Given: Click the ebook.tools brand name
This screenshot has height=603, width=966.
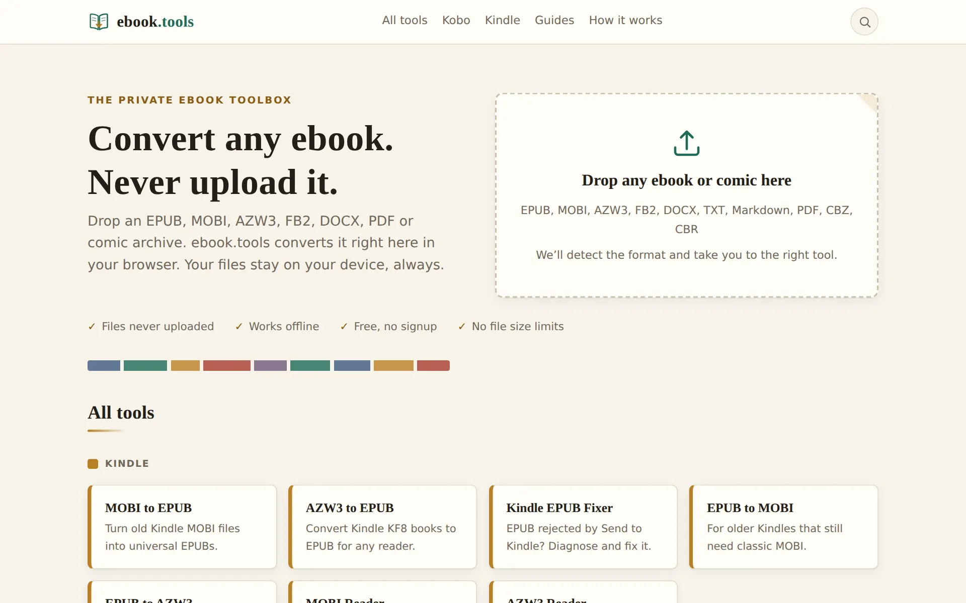Looking at the screenshot, I should (155, 22).
